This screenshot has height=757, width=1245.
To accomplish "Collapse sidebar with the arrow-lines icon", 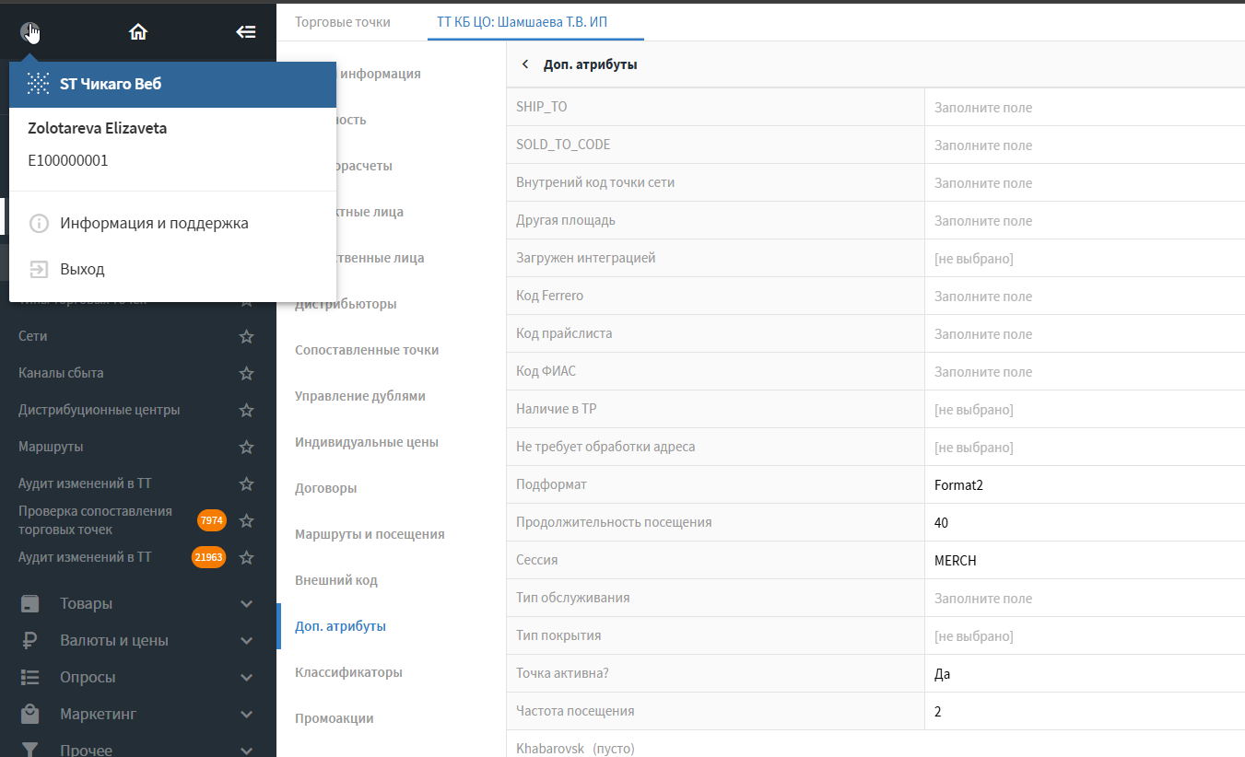I will coord(246,32).
